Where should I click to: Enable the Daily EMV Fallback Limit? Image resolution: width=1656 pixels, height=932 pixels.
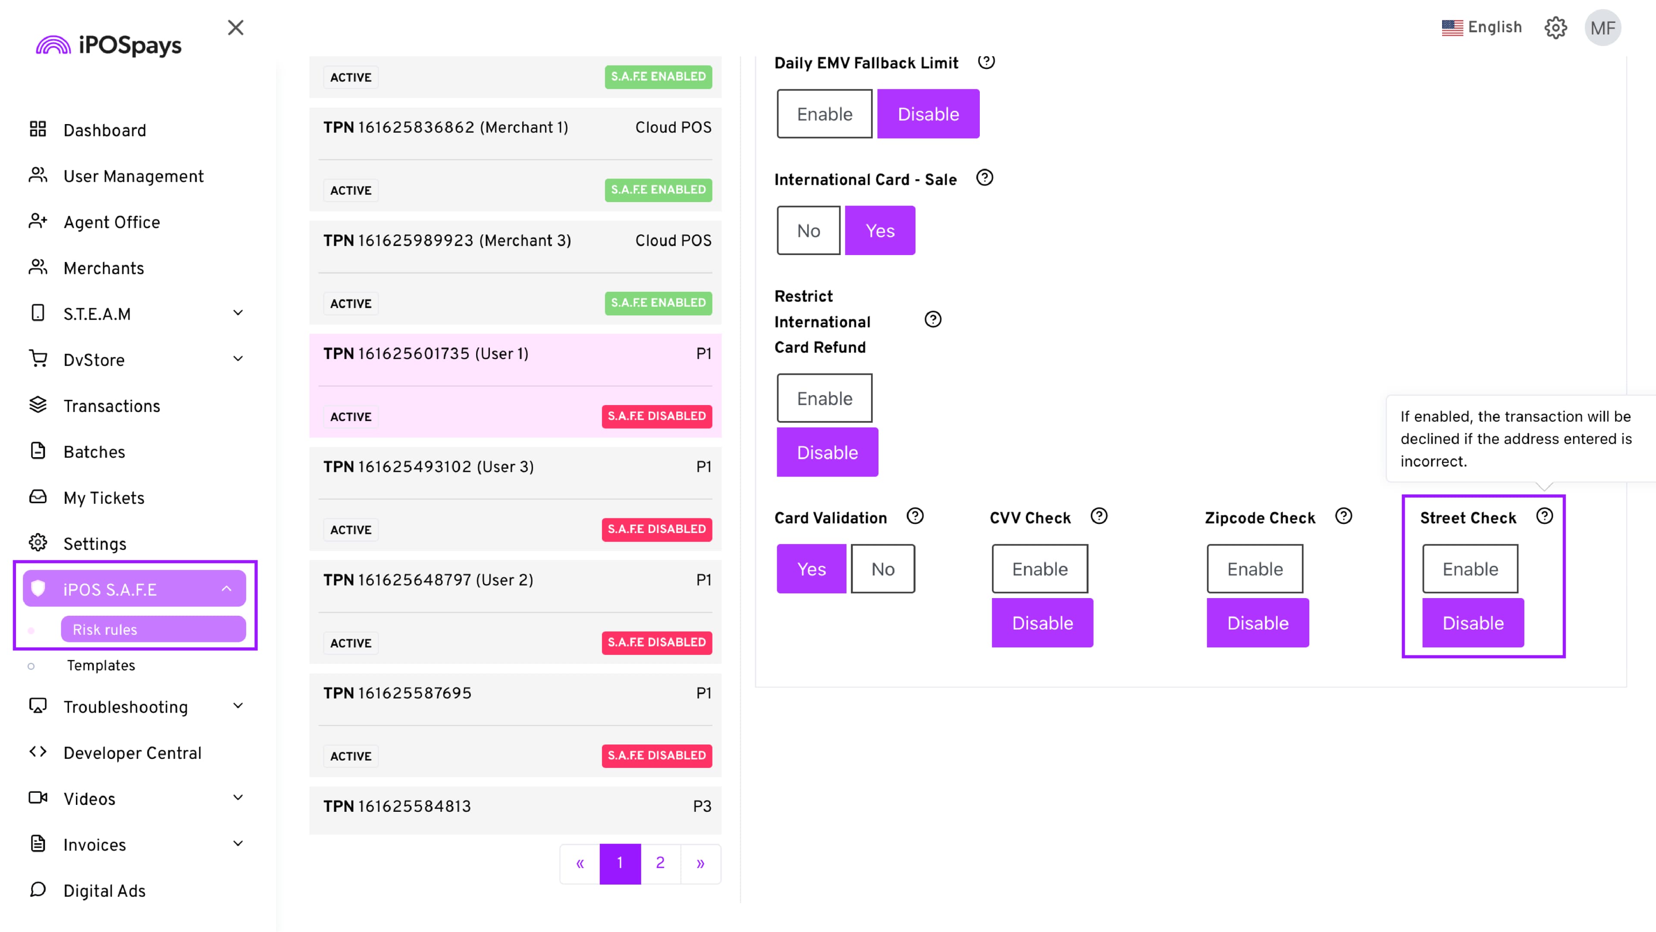(x=824, y=114)
